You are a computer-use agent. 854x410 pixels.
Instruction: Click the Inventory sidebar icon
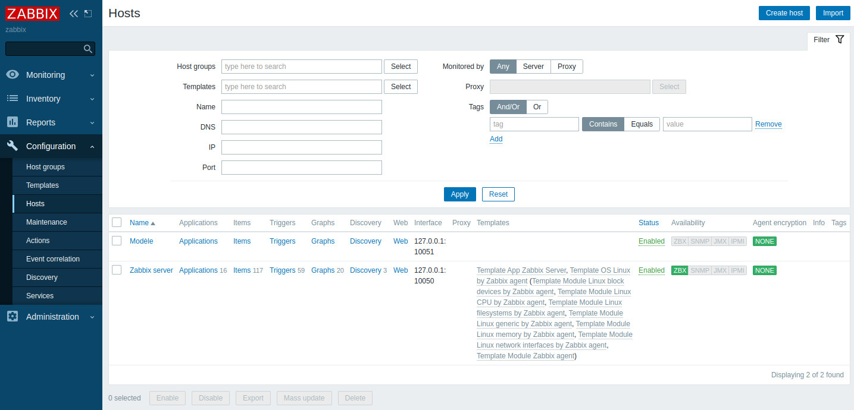pyautogui.click(x=12, y=99)
